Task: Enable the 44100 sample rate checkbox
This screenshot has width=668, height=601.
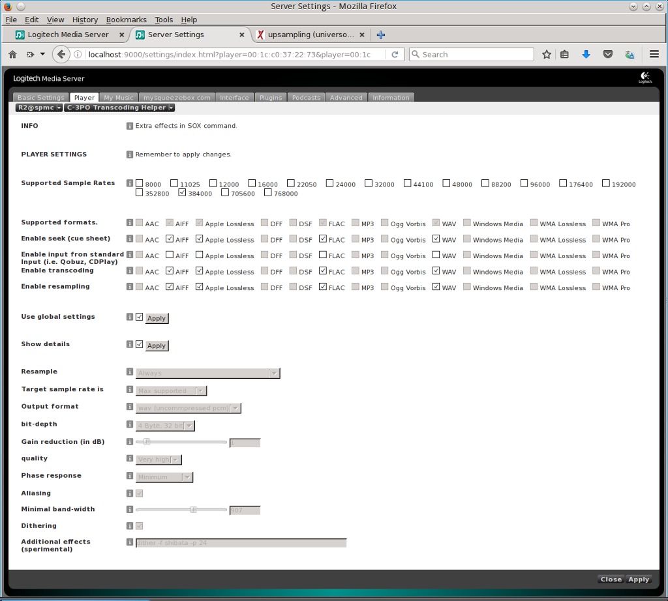Action: 408,183
